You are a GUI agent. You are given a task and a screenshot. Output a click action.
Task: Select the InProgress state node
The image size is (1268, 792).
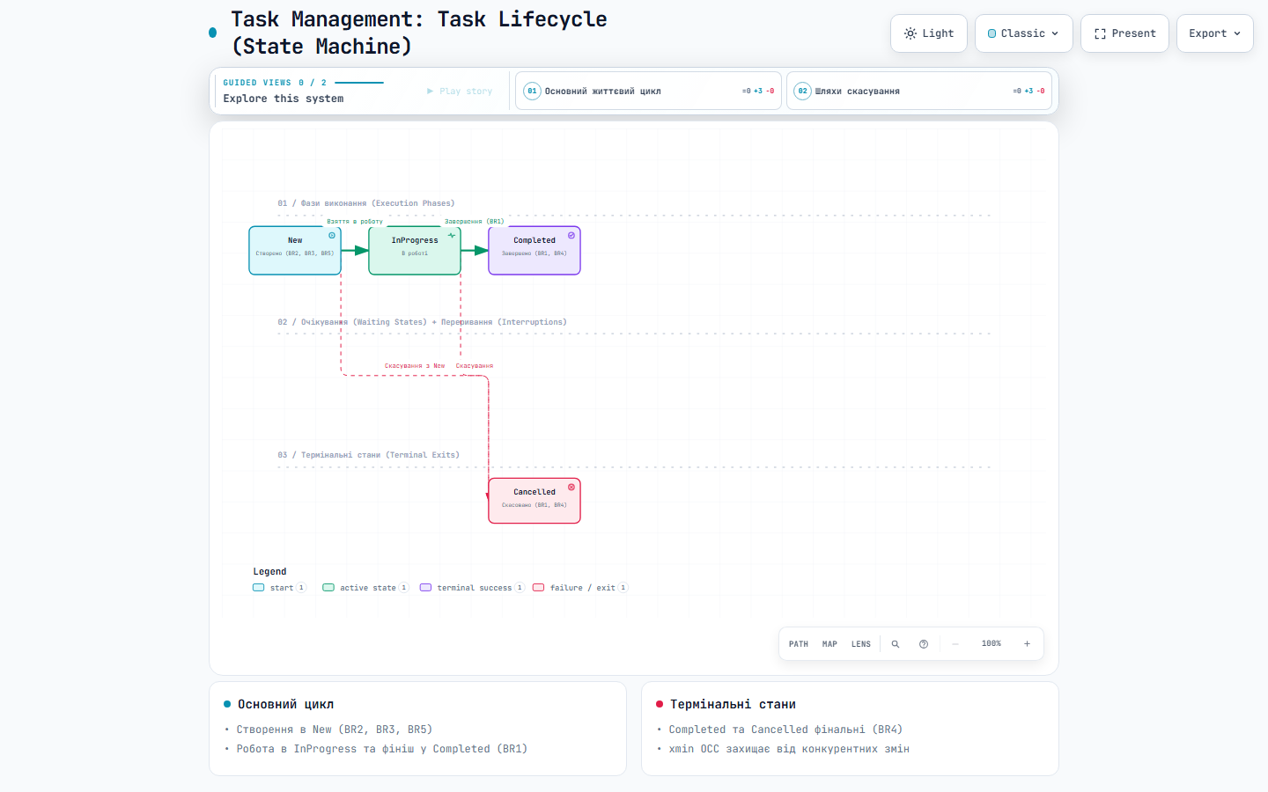point(415,251)
